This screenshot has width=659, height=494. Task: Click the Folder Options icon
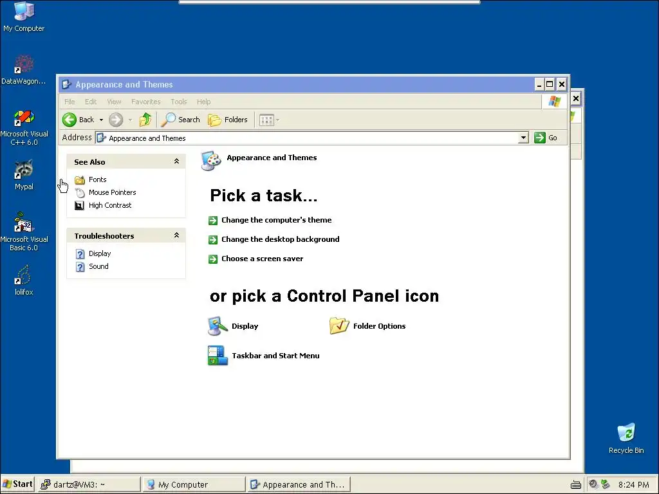[x=339, y=325]
